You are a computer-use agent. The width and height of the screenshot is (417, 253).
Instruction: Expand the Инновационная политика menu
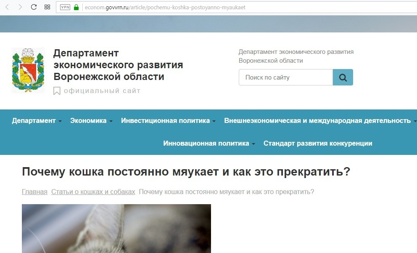coord(209,143)
